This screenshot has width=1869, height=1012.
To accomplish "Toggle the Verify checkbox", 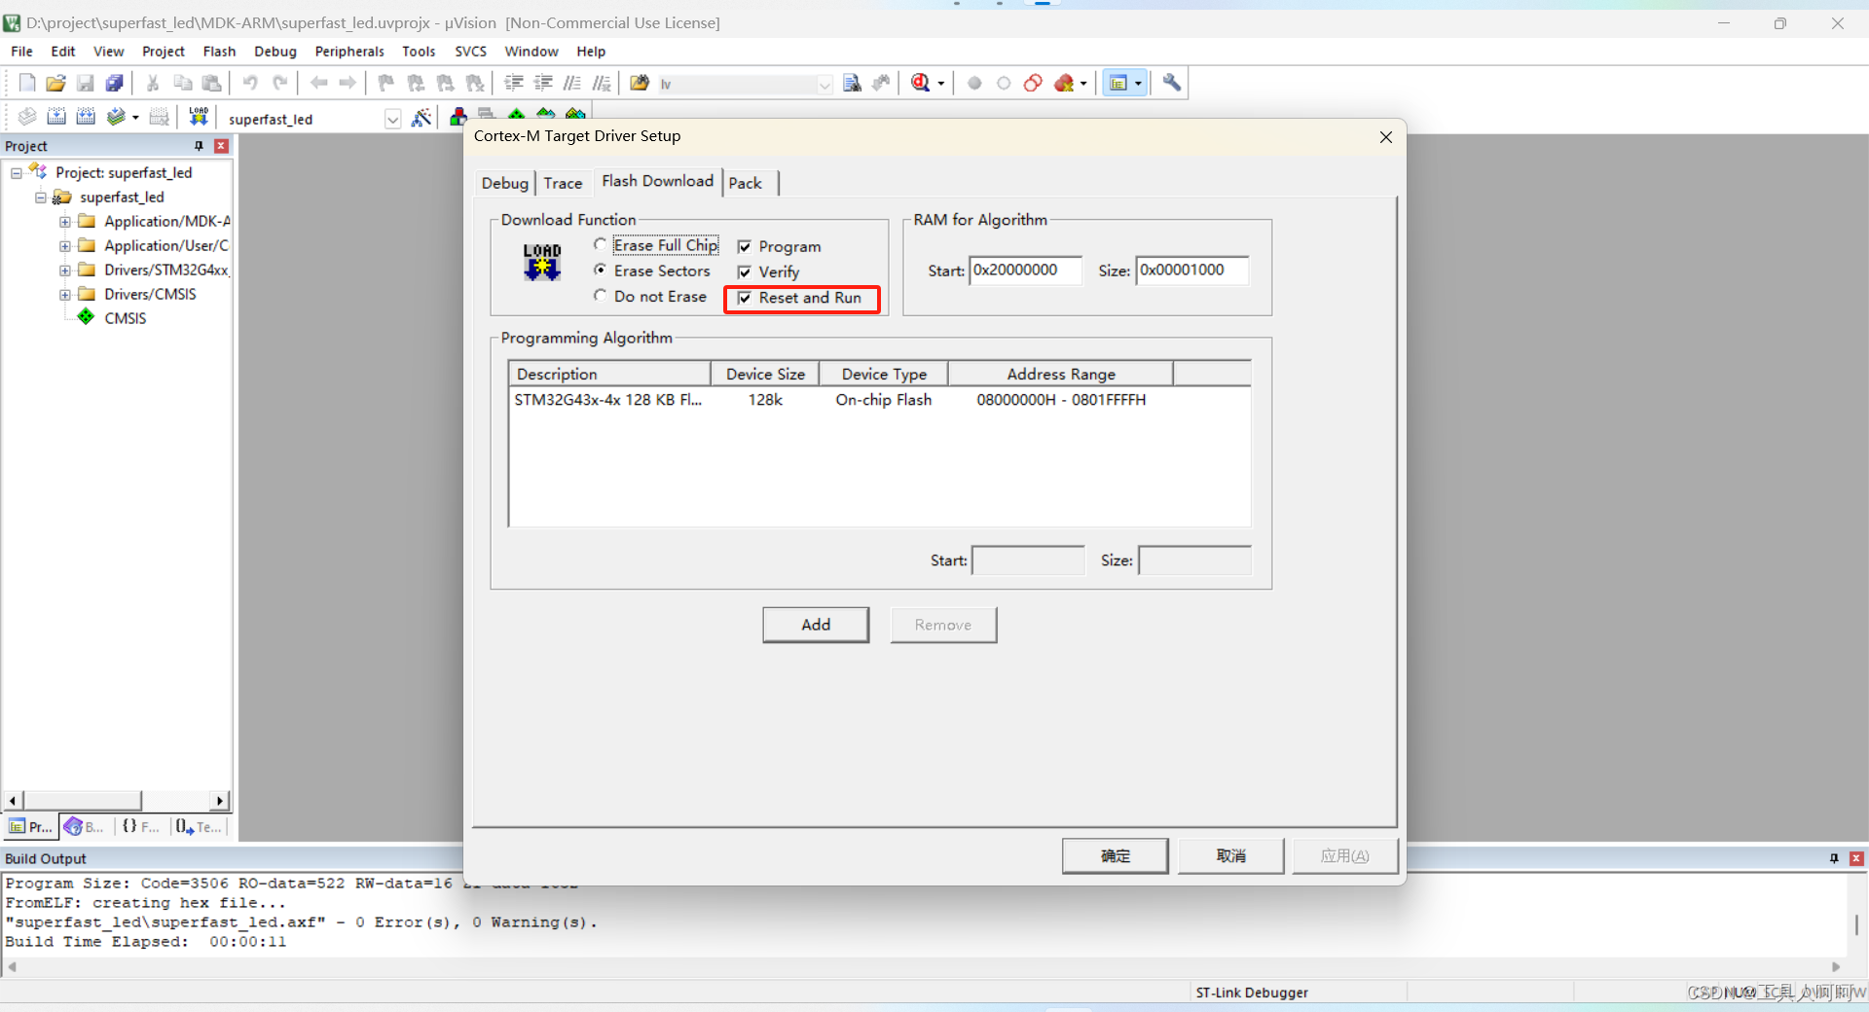I will point(745,272).
